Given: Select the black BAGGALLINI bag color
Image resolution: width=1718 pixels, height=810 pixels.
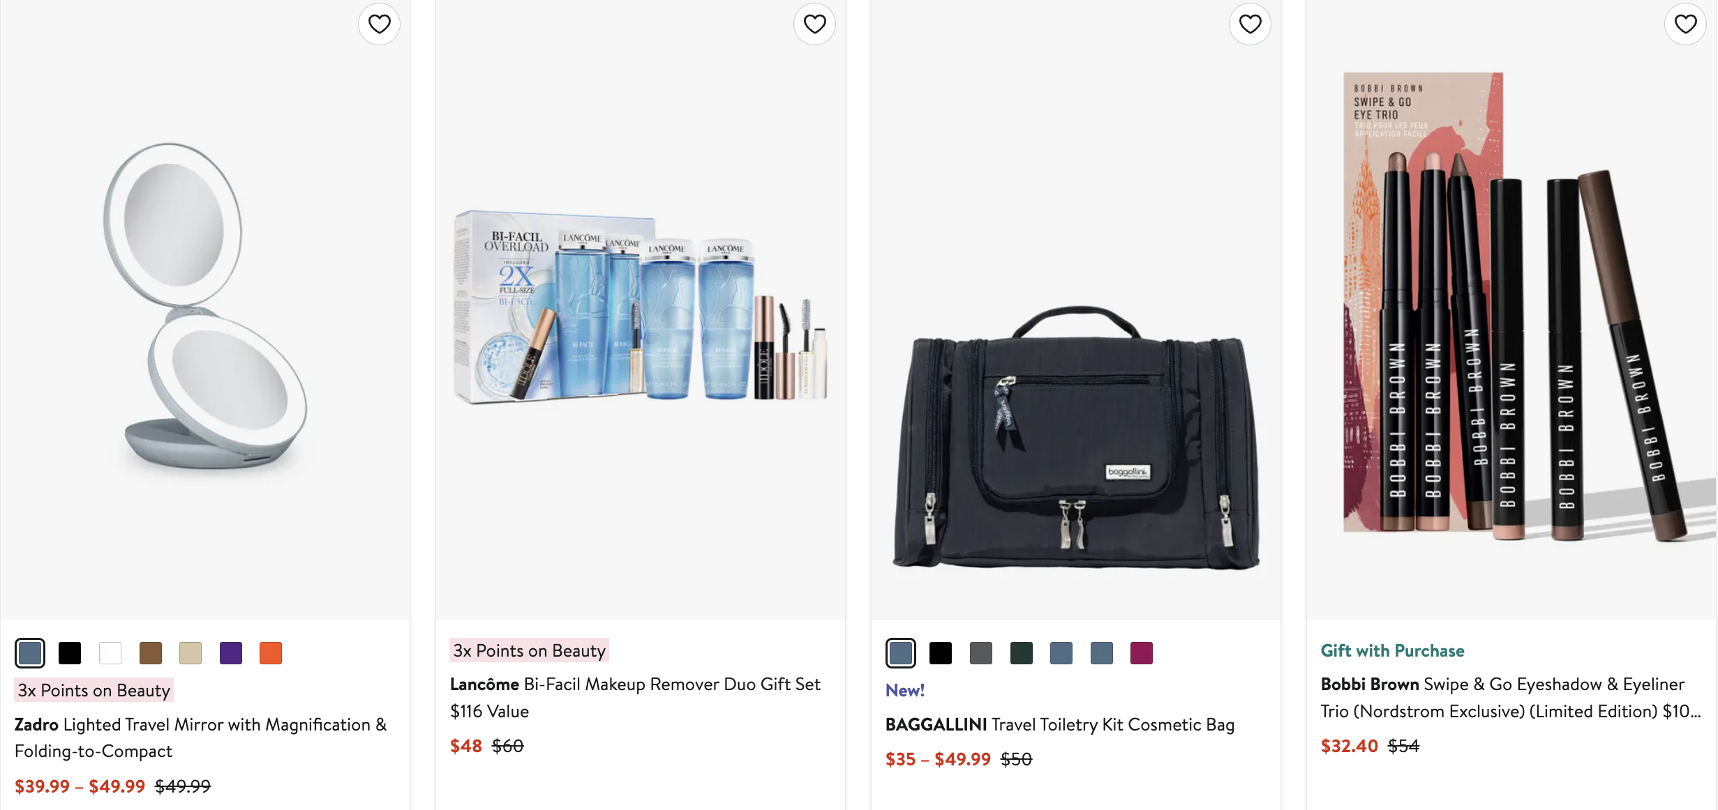Looking at the screenshot, I should [941, 653].
